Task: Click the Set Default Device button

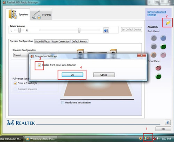Action: [132, 30]
